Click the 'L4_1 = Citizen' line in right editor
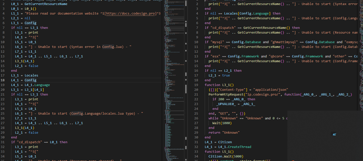Image resolution: width=363 pixels, height=161 pixels. (218, 142)
